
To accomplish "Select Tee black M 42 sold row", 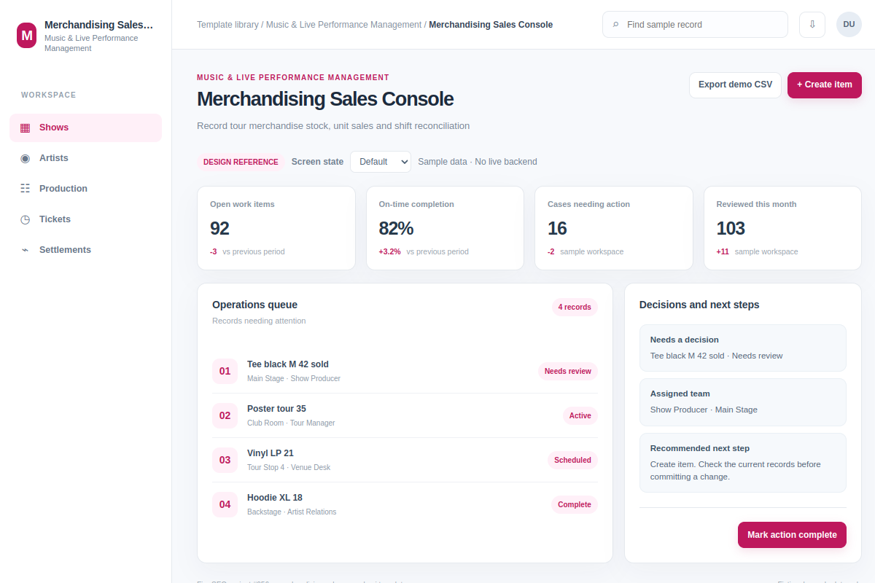I will tap(405, 371).
